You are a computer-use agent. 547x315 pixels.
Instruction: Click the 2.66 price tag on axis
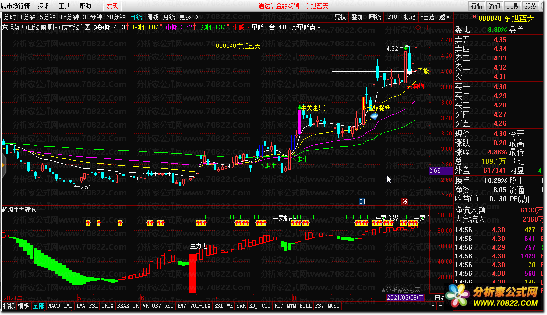pos(440,171)
